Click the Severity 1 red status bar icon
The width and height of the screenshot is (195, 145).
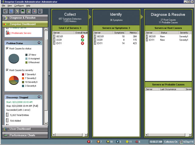point(89,142)
